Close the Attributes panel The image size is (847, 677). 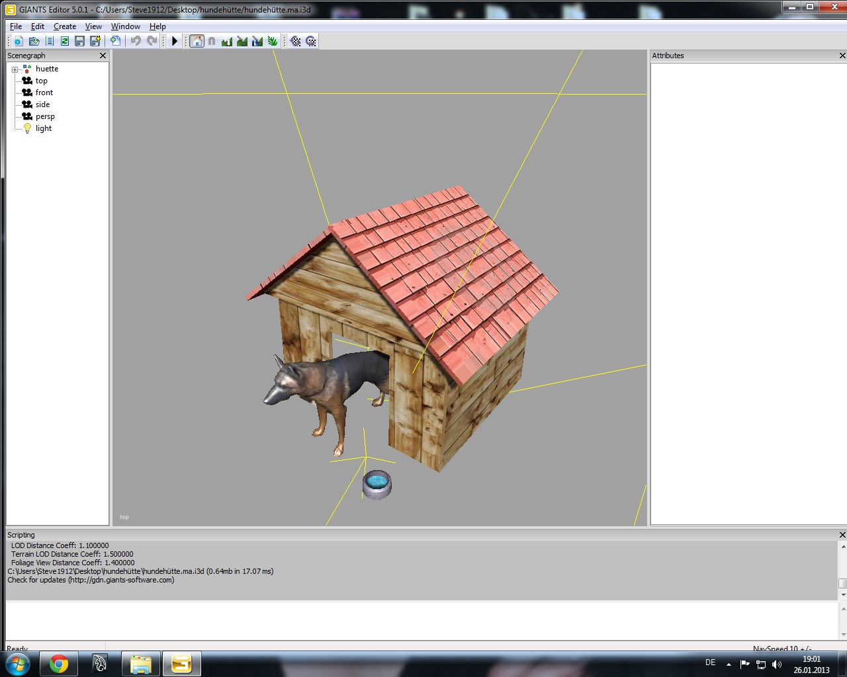pos(842,56)
